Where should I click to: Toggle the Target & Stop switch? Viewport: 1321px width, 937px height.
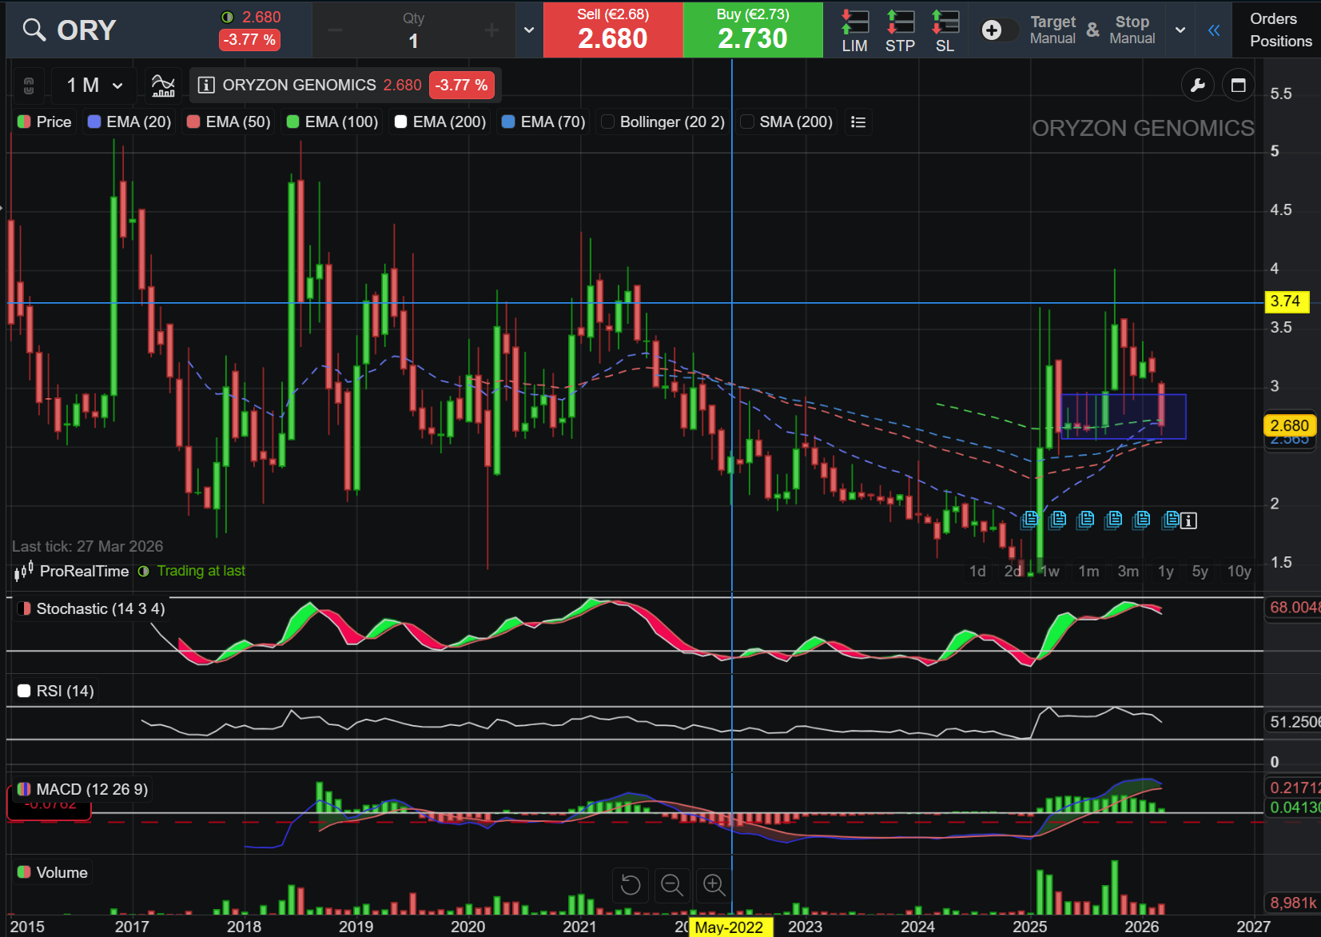(x=998, y=30)
